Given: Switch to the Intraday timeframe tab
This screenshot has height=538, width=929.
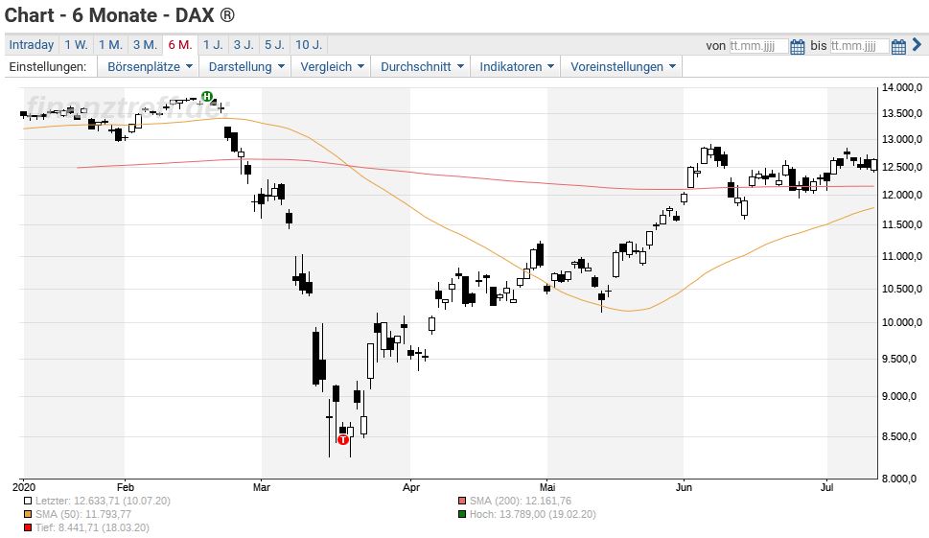Looking at the screenshot, I should tap(32, 45).
